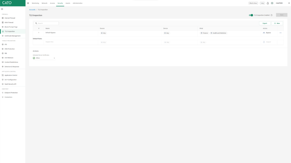Open notifications via the bell icon
The image size is (291, 163).
(x=267, y=3)
